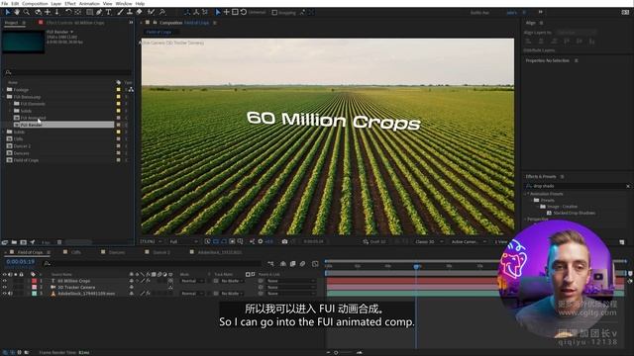The width and height of the screenshot is (634, 356).
Task: Select the Zoom magnifier tool
Action: (27, 13)
